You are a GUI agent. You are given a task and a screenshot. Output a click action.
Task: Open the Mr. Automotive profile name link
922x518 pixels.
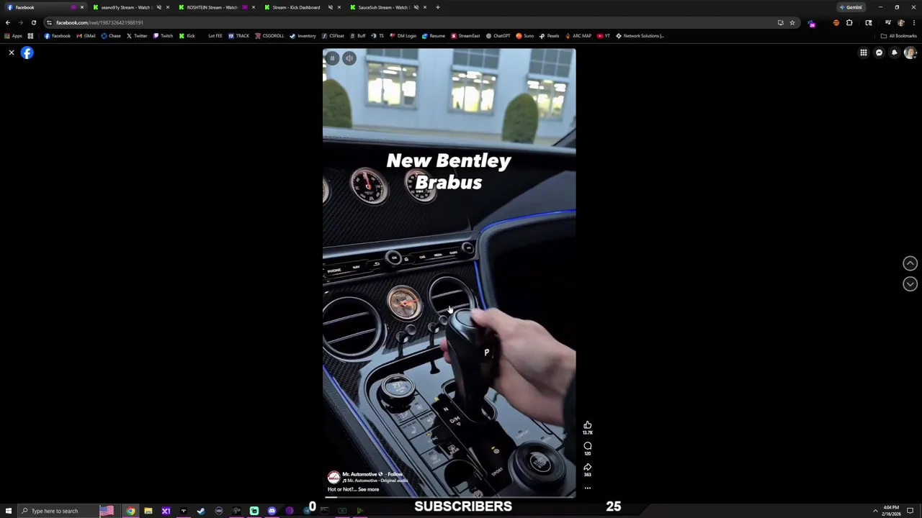pos(360,474)
